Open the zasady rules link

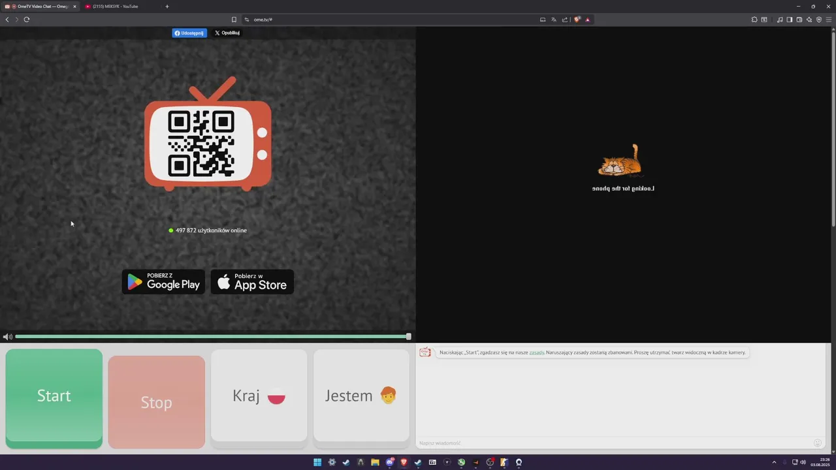[x=536, y=352]
